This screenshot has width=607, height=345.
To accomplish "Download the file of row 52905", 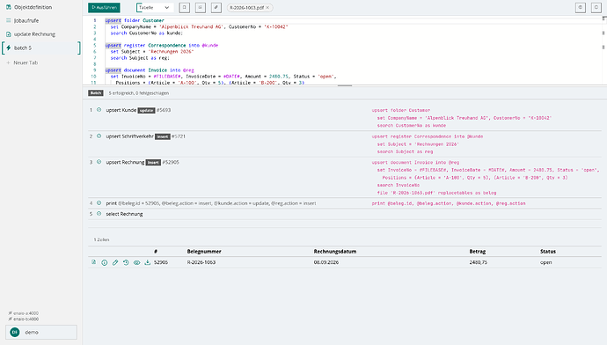I will pyautogui.click(x=148, y=262).
